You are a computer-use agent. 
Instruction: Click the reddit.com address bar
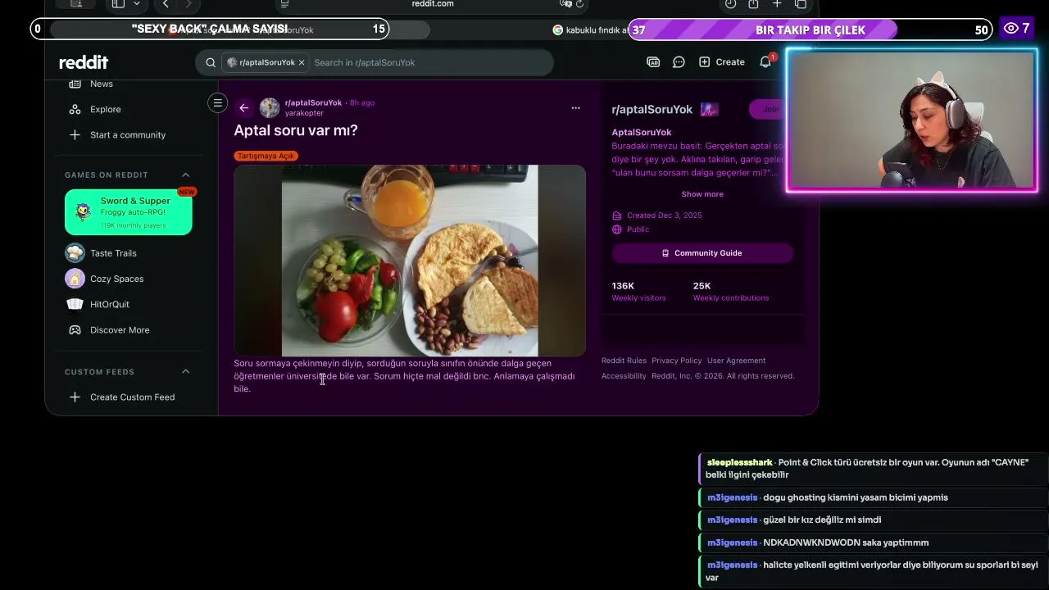433,4
